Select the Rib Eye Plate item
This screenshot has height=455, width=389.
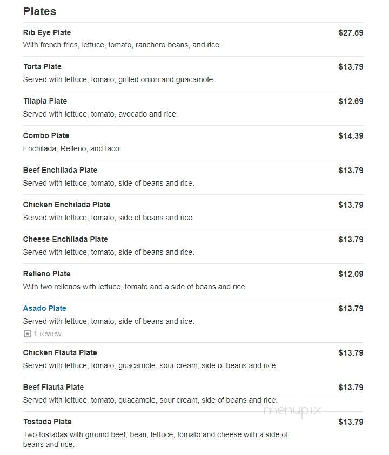[x=47, y=32]
